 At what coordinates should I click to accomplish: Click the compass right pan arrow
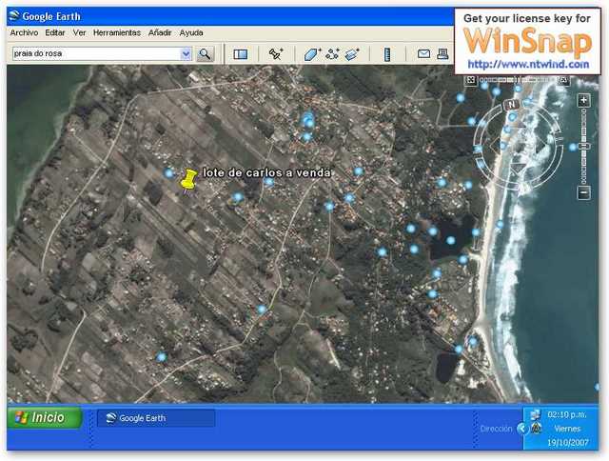(541, 146)
